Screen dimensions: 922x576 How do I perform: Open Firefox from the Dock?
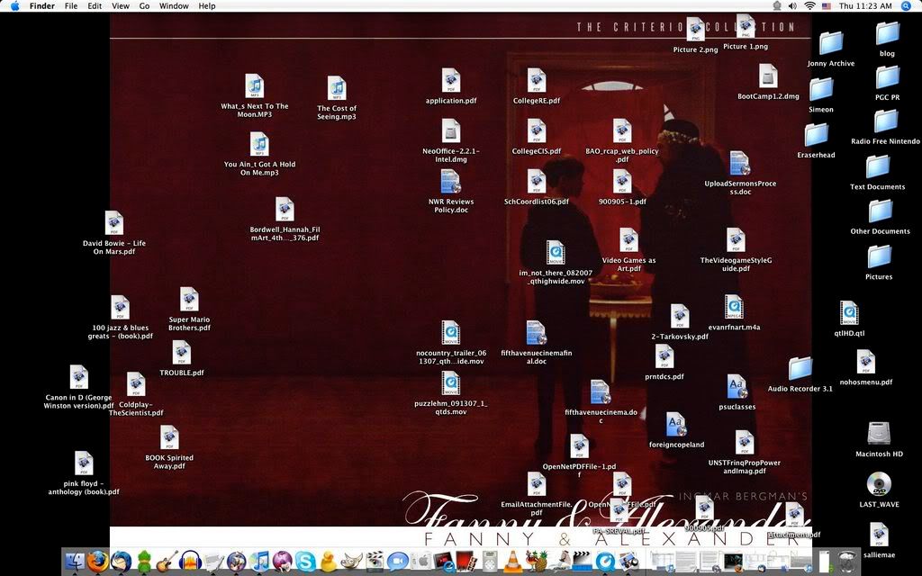coord(97,562)
